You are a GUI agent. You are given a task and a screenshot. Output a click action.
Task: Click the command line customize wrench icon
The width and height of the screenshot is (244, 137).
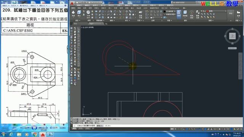(x=72, y=123)
